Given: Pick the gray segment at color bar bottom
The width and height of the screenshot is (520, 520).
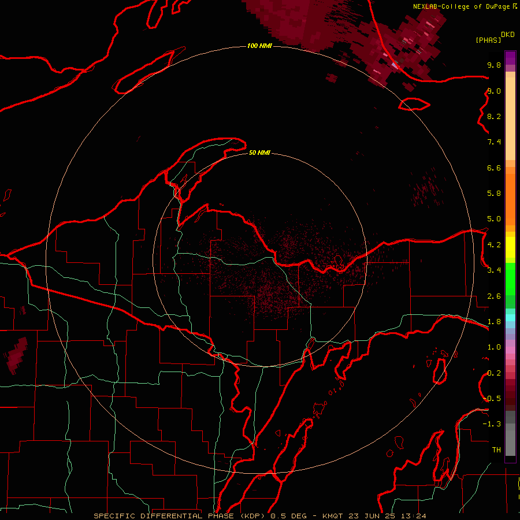Looking at the screenshot, I should pos(510,443).
